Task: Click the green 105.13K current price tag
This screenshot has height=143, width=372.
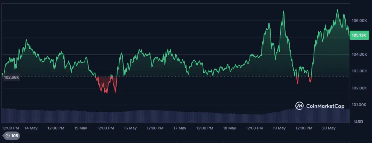Action: [x=359, y=35]
